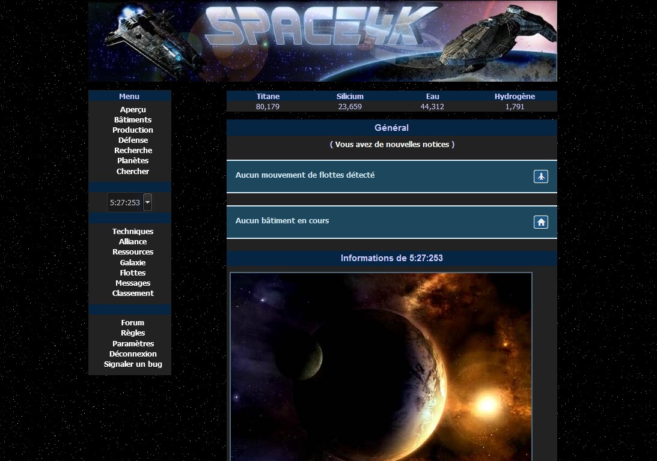Open the nouvelles notices link
The width and height of the screenshot is (657, 461).
[x=391, y=144]
